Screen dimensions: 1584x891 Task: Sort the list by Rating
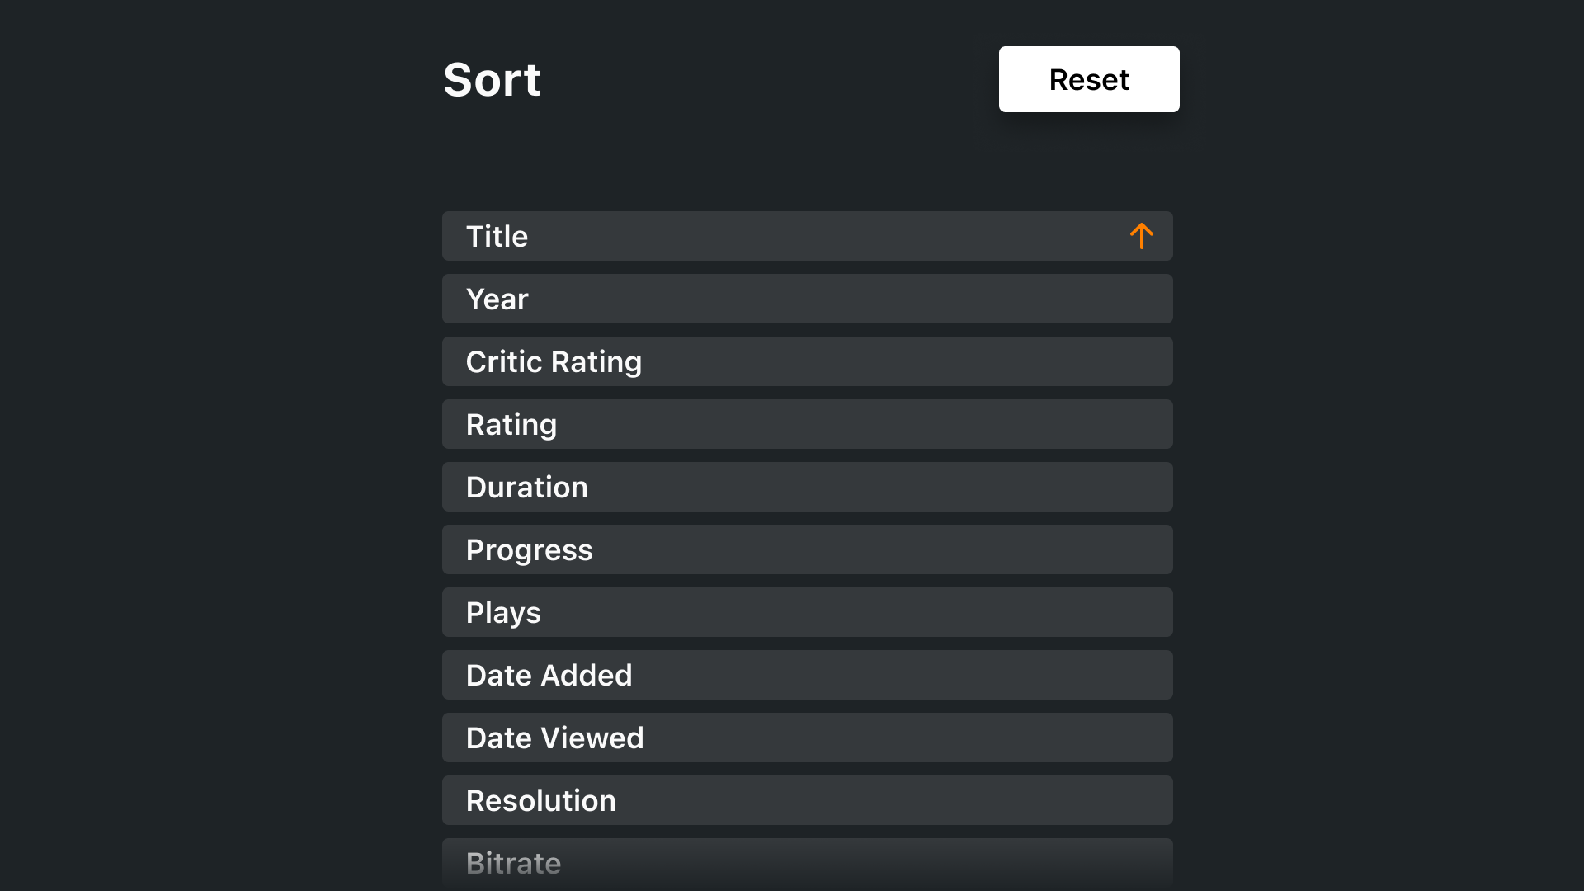pos(807,424)
